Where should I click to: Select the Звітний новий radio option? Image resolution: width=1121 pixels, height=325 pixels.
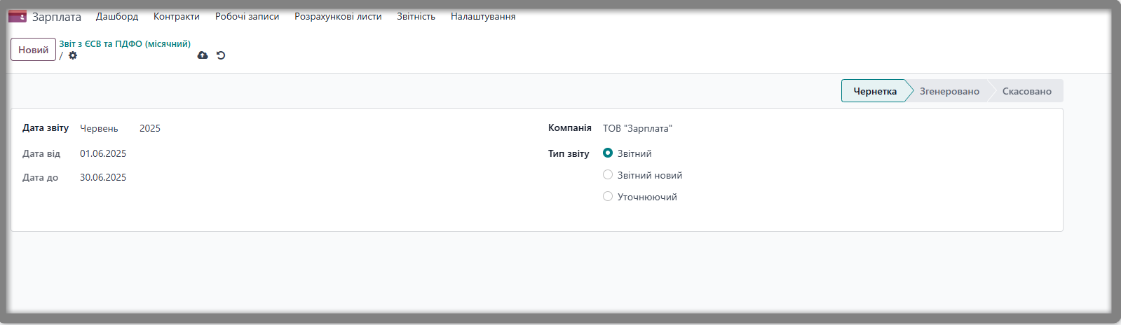(x=608, y=174)
